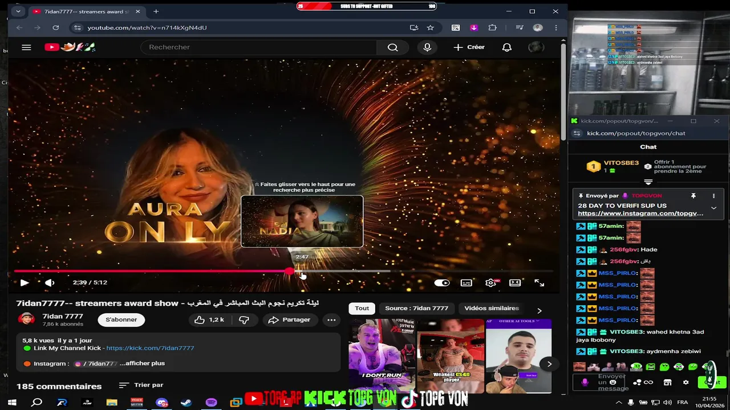Open more actions three-dot menu under video

pos(331,320)
